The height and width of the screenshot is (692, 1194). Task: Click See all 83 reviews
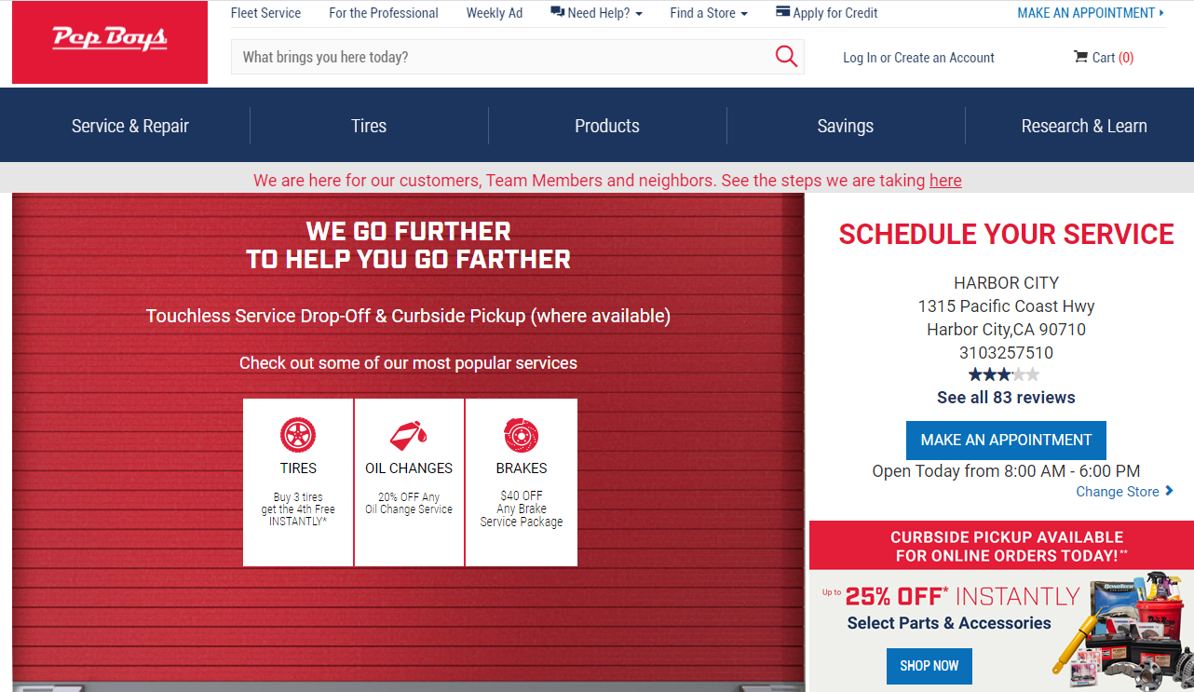(x=1006, y=398)
